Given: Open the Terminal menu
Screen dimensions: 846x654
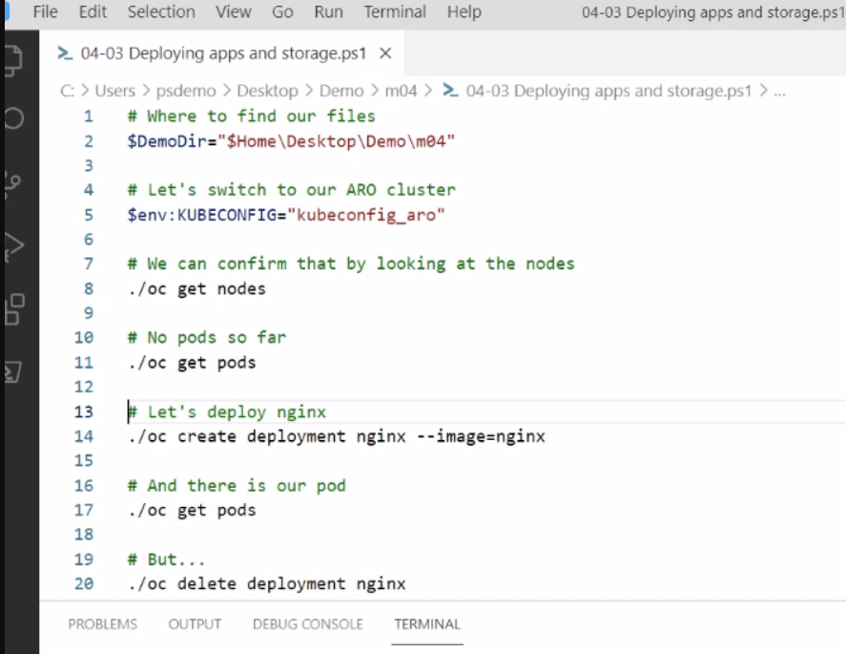Looking at the screenshot, I should click(x=395, y=11).
